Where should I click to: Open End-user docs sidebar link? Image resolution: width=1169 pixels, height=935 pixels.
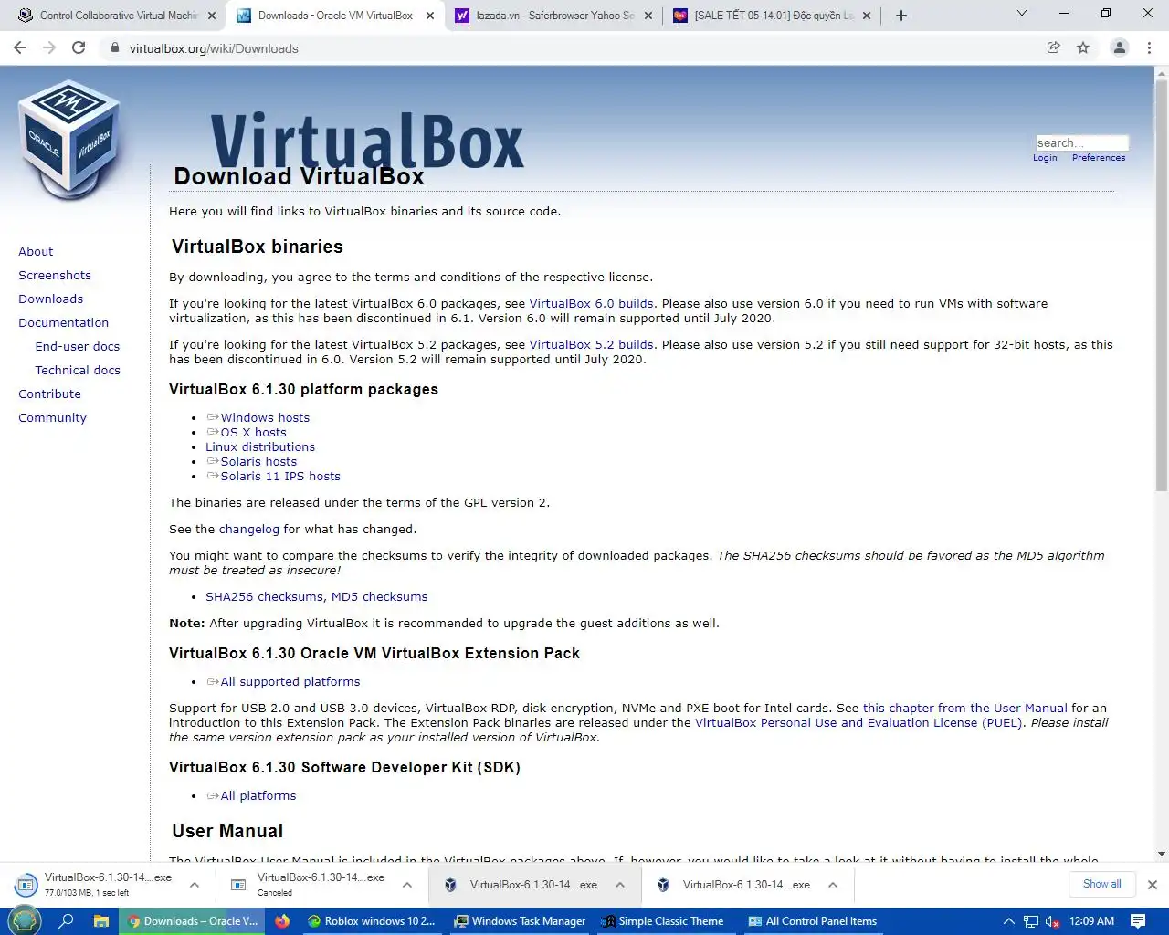[78, 347]
